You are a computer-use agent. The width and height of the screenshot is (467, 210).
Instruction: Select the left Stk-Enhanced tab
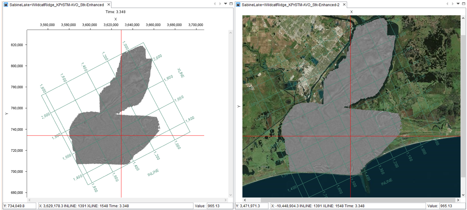pos(57,5)
